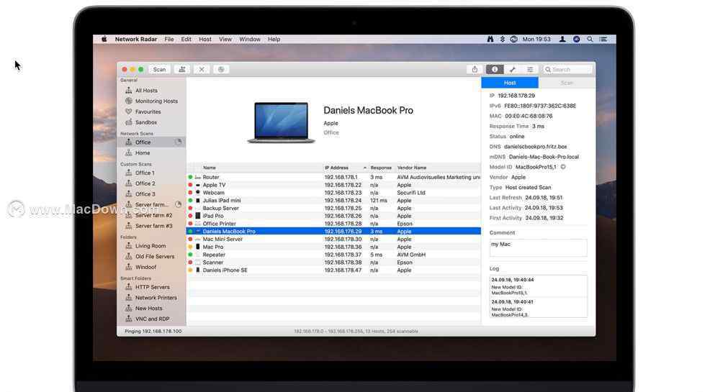The image size is (710, 392).
Task: Select the Backup Server row
Action: 333,209
